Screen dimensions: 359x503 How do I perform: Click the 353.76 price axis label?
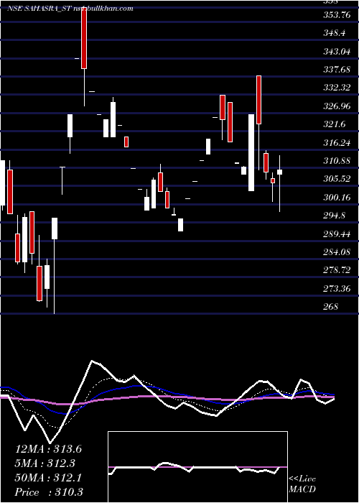[337, 15]
